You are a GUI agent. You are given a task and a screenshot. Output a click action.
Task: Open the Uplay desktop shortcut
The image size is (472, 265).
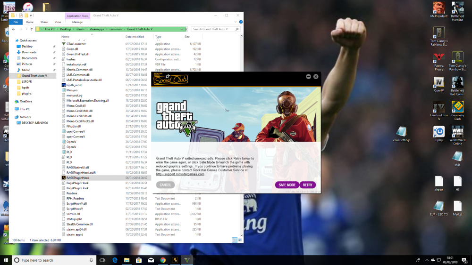(x=438, y=134)
